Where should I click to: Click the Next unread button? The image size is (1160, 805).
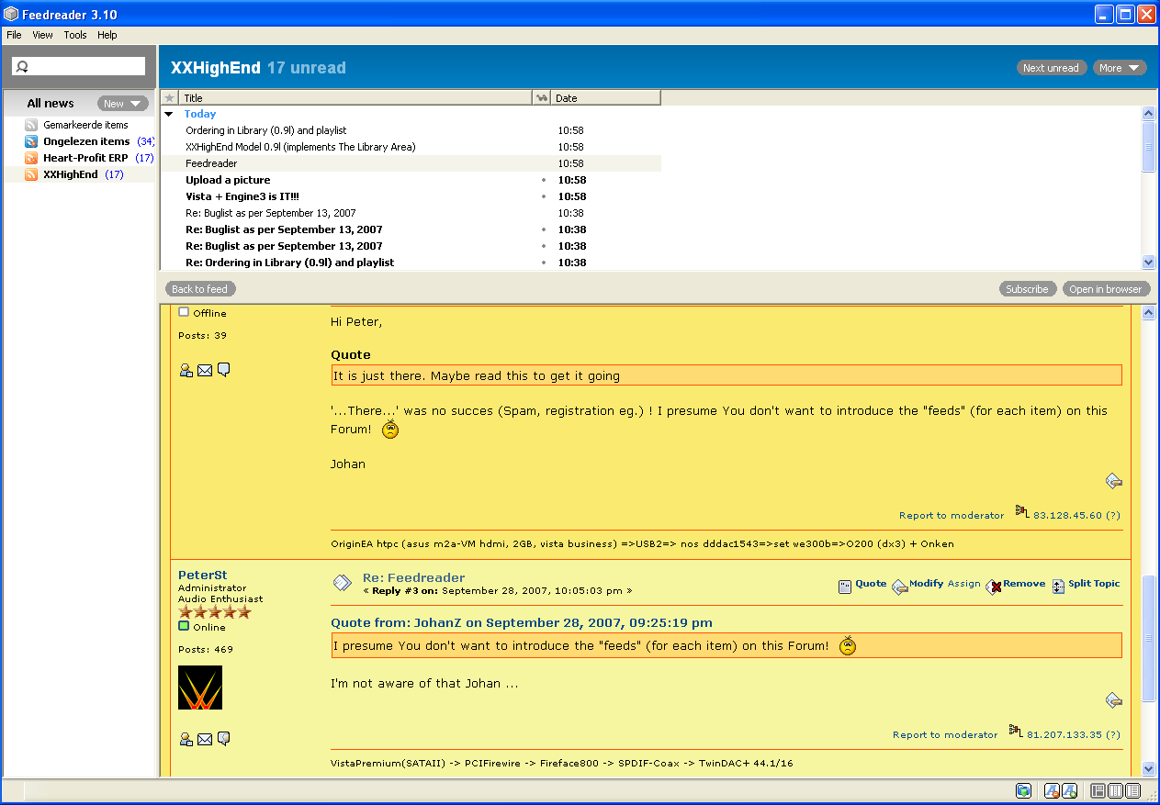coord(1052,68)
